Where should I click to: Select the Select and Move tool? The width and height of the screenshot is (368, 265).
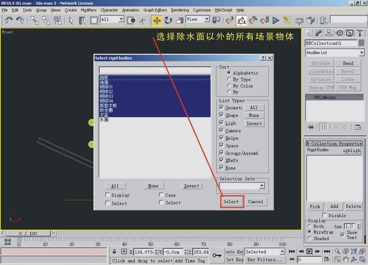click(x=156, y=20)
